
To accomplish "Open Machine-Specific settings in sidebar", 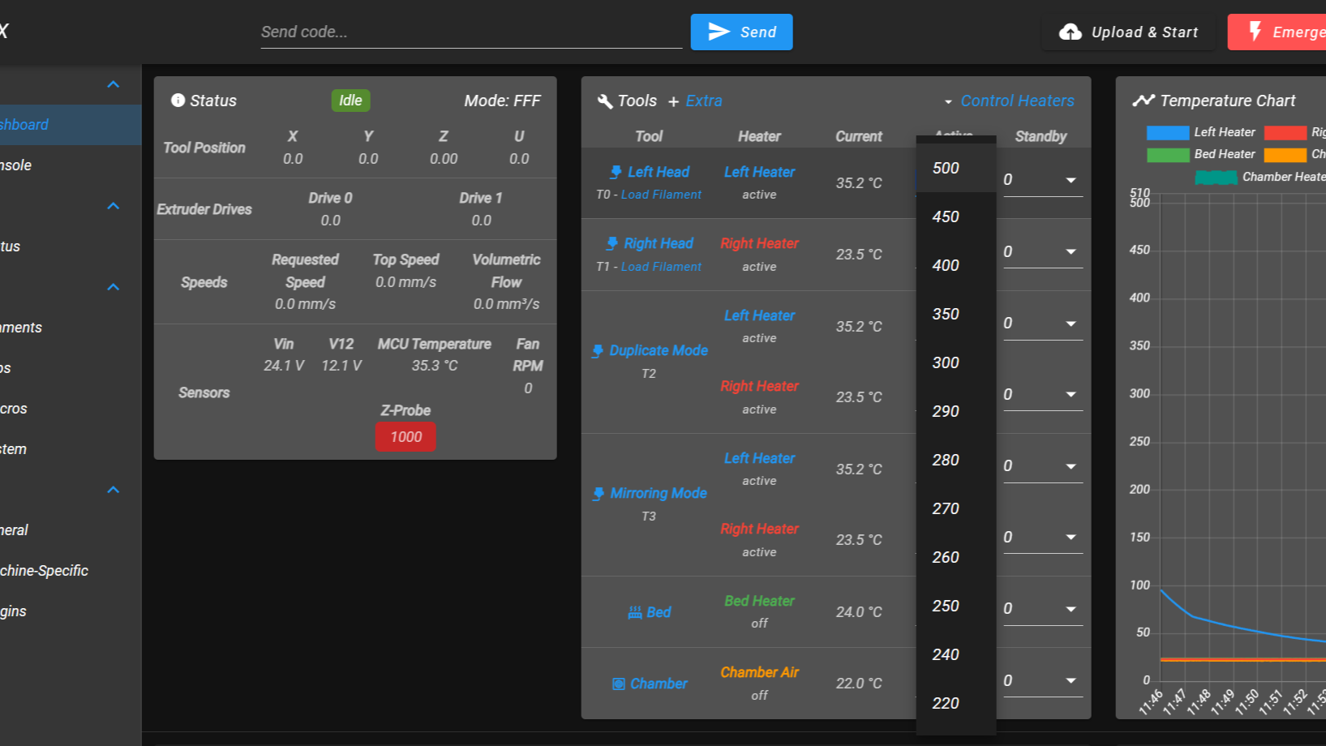I will pos(71,571).
